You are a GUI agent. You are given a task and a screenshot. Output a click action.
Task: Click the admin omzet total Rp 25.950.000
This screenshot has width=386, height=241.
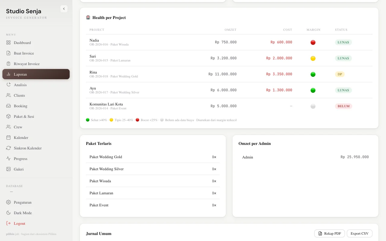[x=355, y=157]
